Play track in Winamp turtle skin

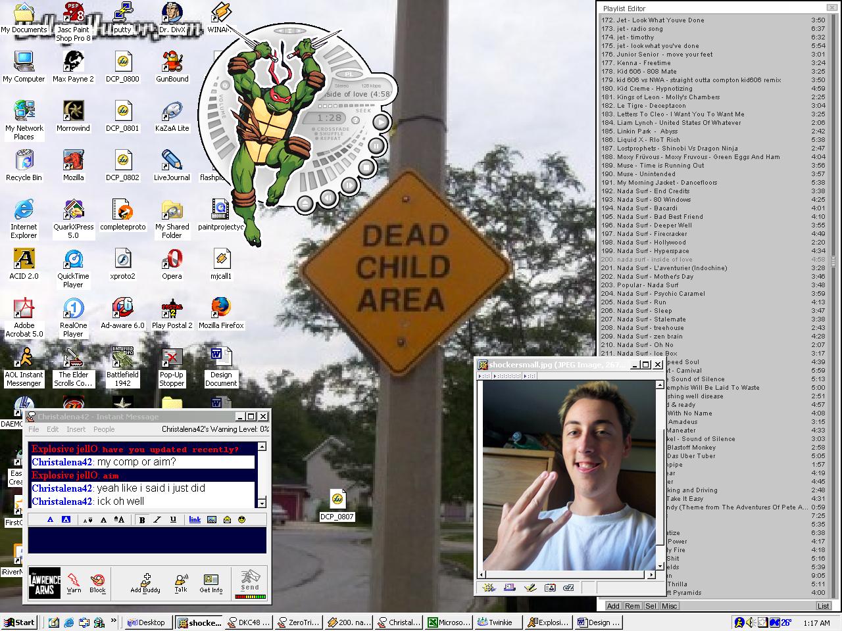pos(381,122)
